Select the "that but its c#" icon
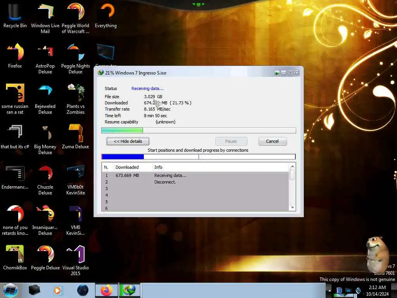This screenshot has width=397, height=298. click(x=15, y=137)
